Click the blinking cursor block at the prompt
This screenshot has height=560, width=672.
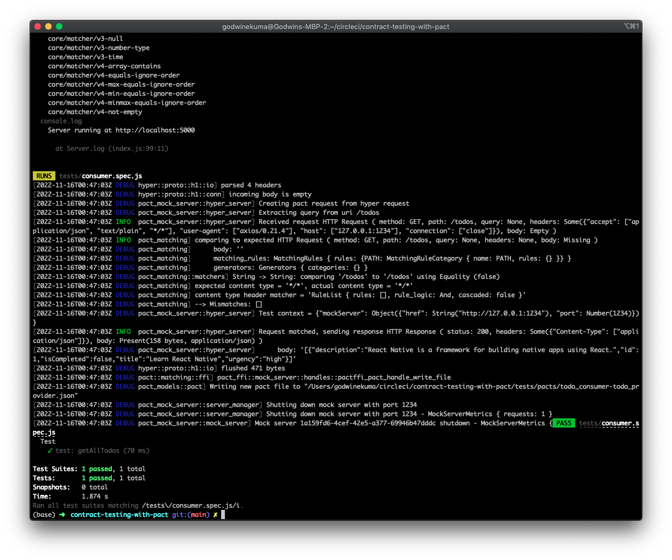point(223,514)
